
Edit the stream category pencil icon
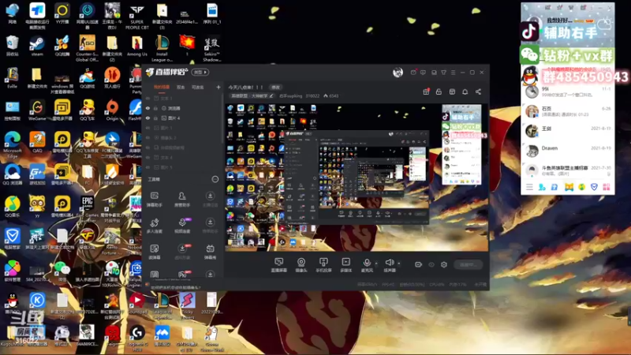pyautogui.click(x=271, y=95)
